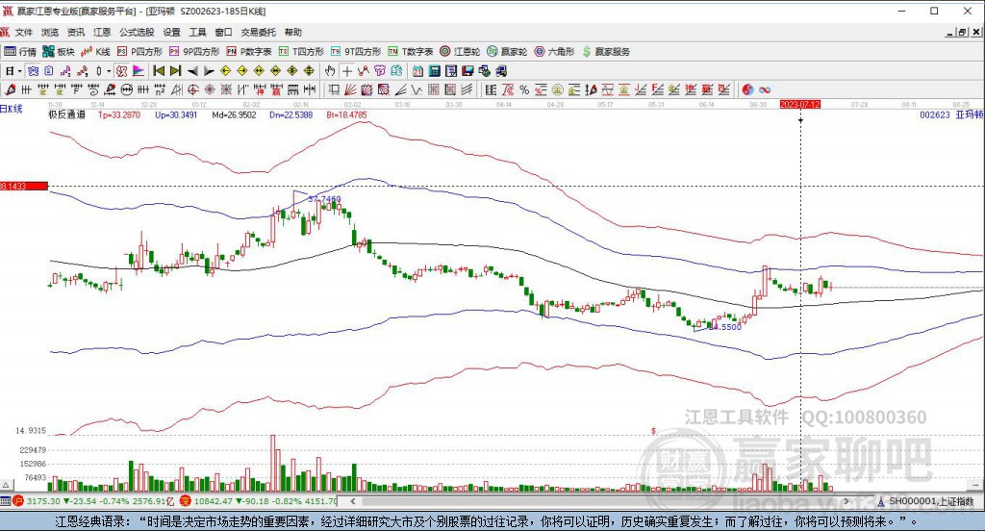The image size is (985, 531).
Task: Jump to the first bar icon
Action: pos(159,71)
